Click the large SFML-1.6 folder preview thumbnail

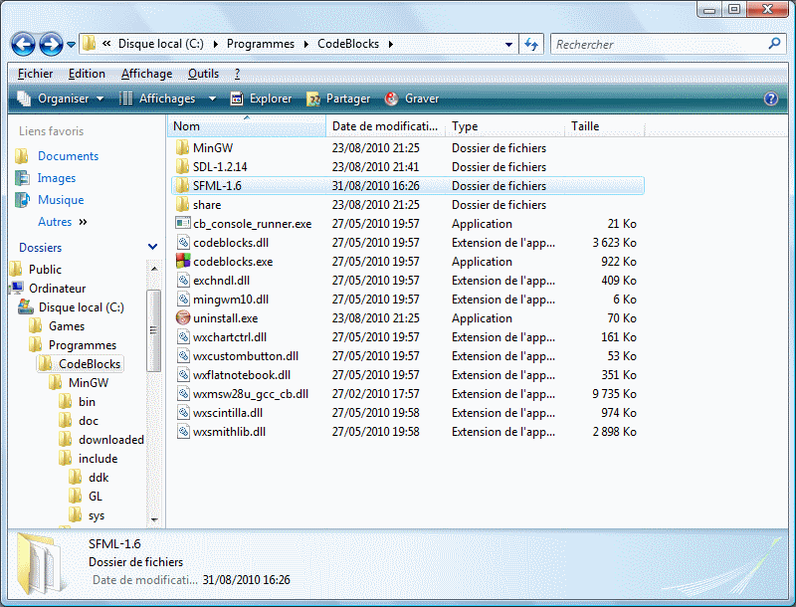tap(43, 564)
